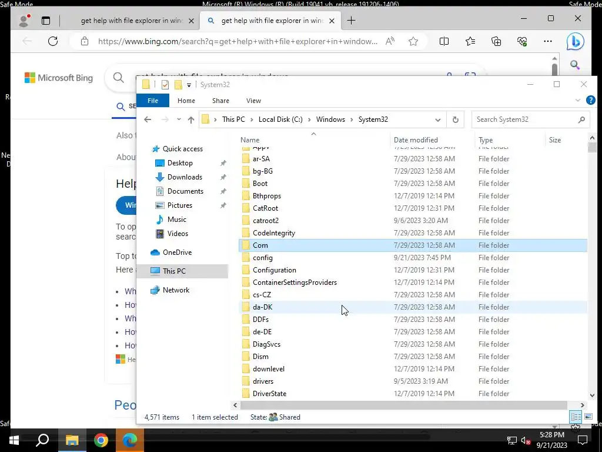Screen dimensions: 602x452
Task: Open Recent locations dropdown in Explorer
Action: click(x=179, y=119)
